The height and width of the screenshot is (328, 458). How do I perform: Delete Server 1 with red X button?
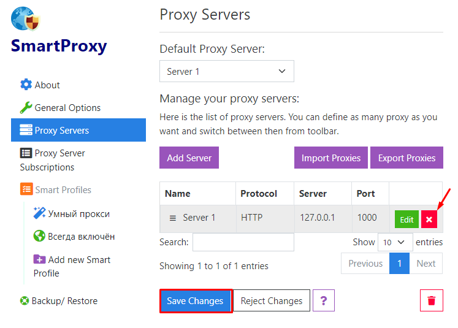tap(429, 219)
